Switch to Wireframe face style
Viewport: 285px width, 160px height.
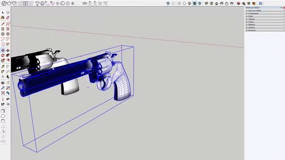coord(179,3)
